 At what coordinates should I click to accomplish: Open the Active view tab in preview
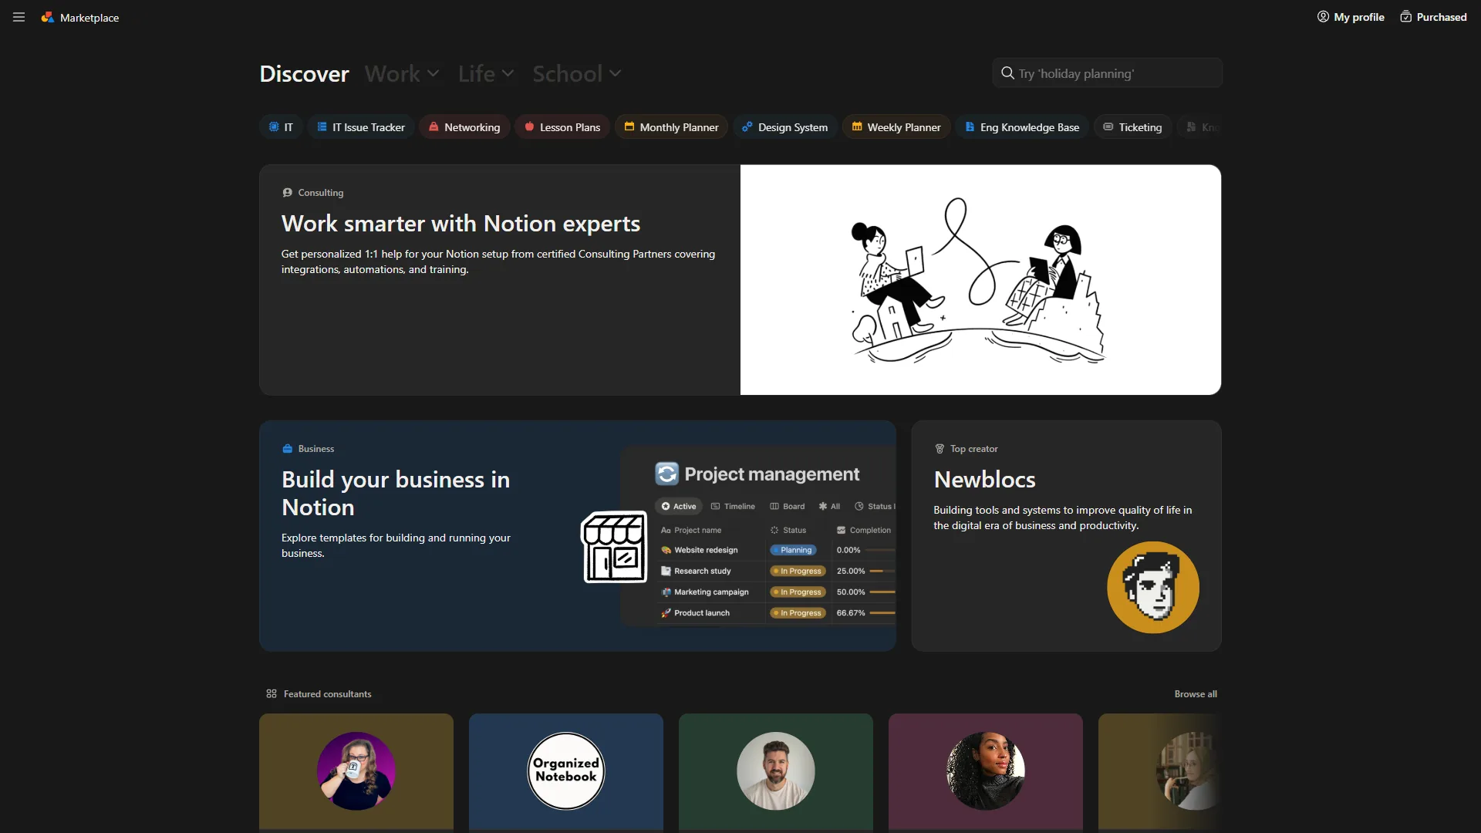tap(679, 507)
